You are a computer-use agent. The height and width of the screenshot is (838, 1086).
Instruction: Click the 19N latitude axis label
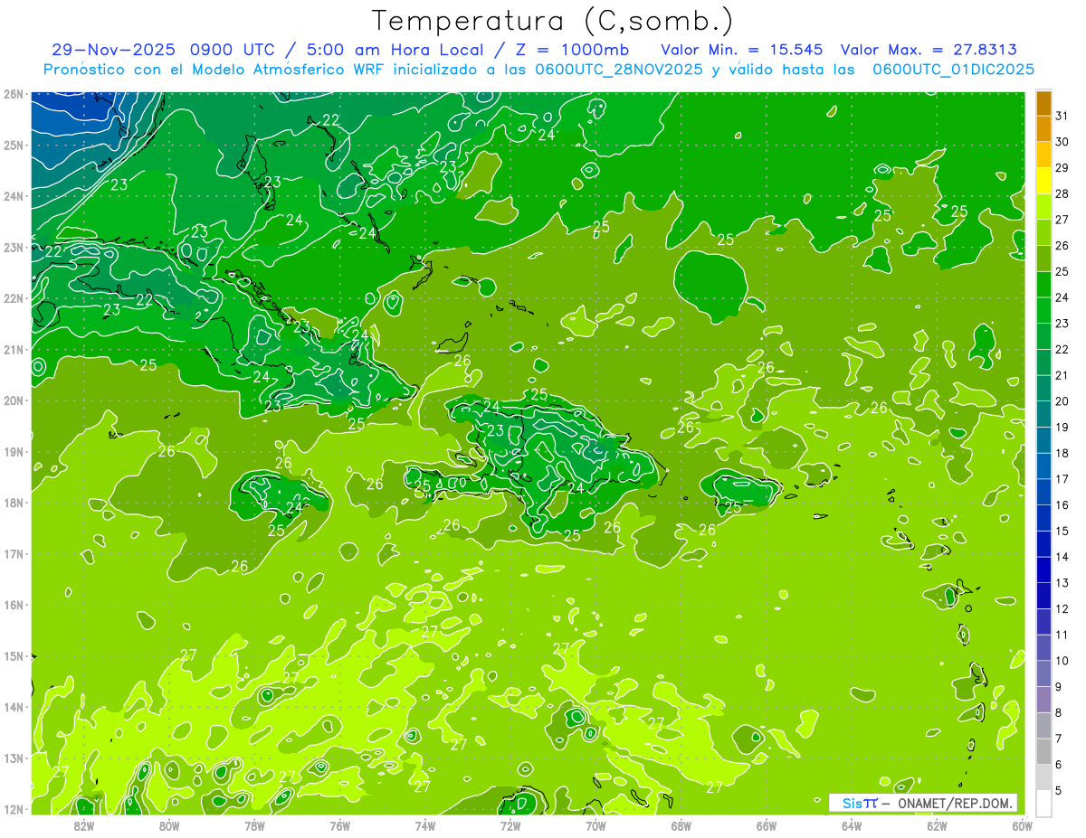click(13, 451)
